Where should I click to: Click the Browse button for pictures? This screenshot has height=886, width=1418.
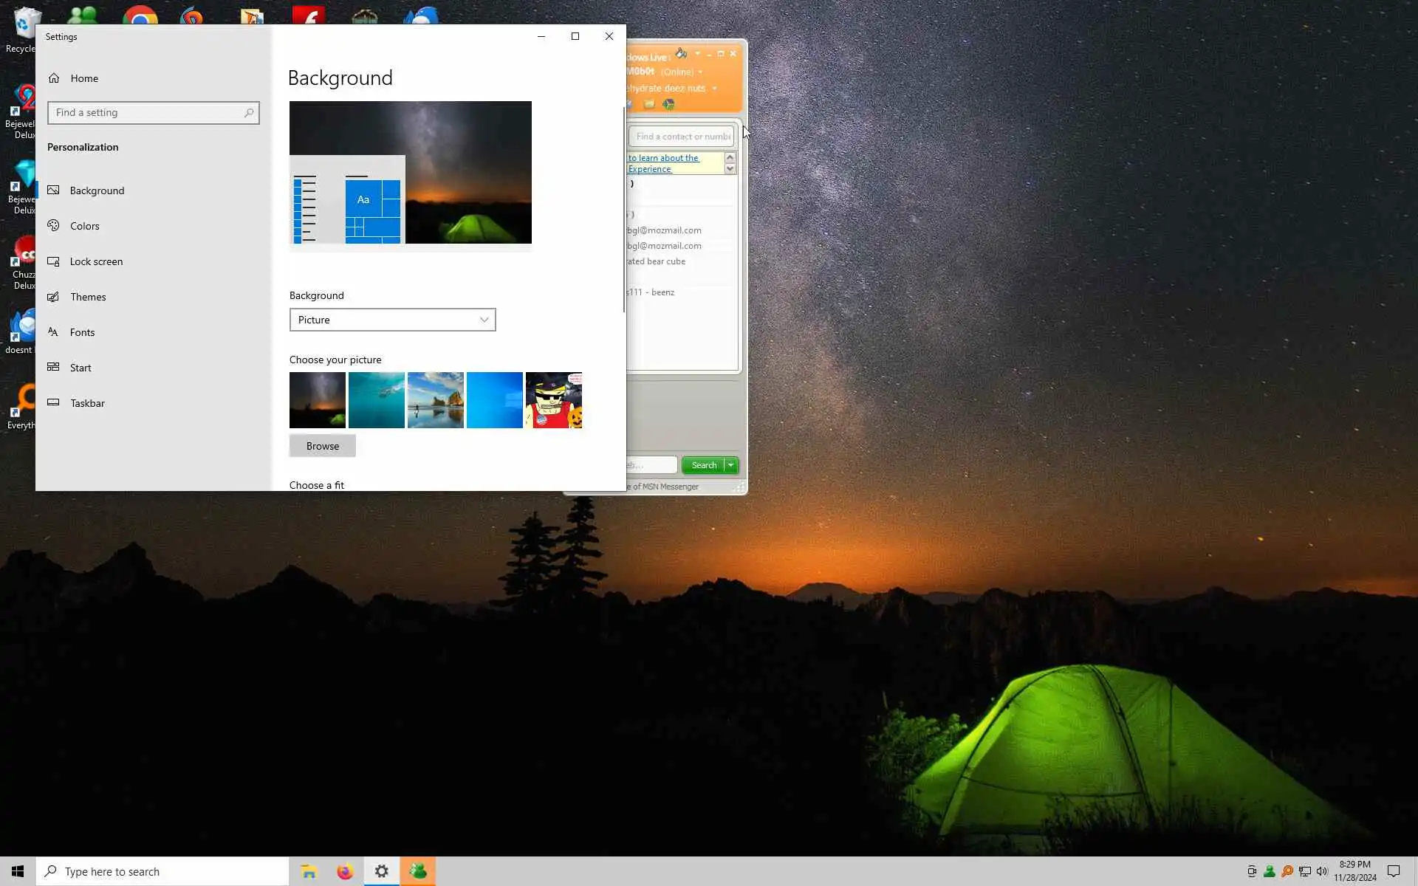click(322, 446)
